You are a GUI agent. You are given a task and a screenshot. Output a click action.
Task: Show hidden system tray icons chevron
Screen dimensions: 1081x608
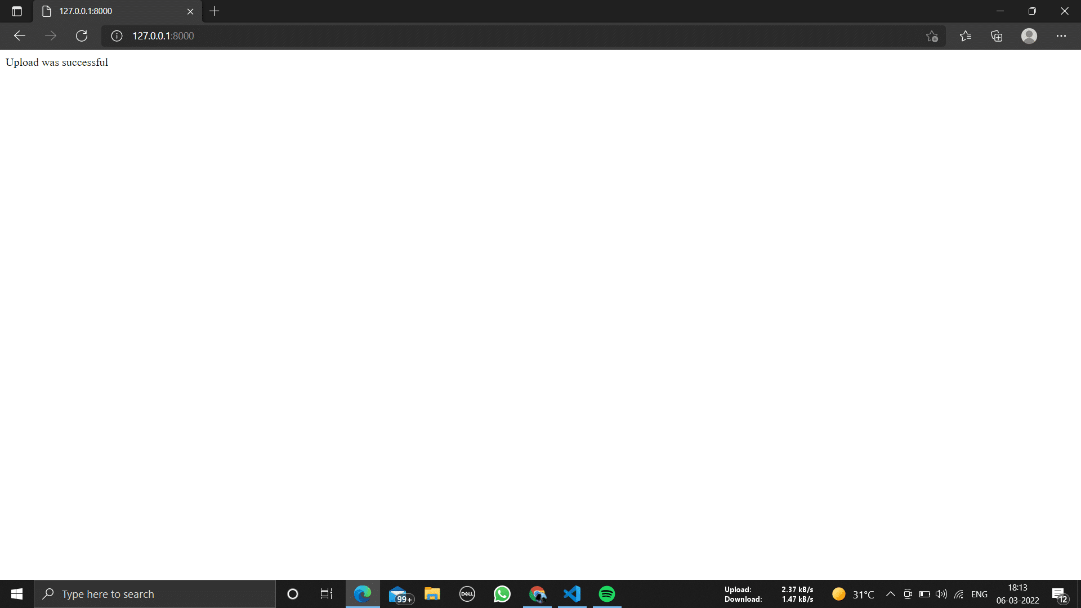click(890, 594)
